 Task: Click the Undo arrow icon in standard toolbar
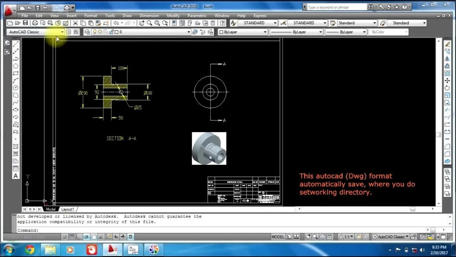click(x=116, y=23)
